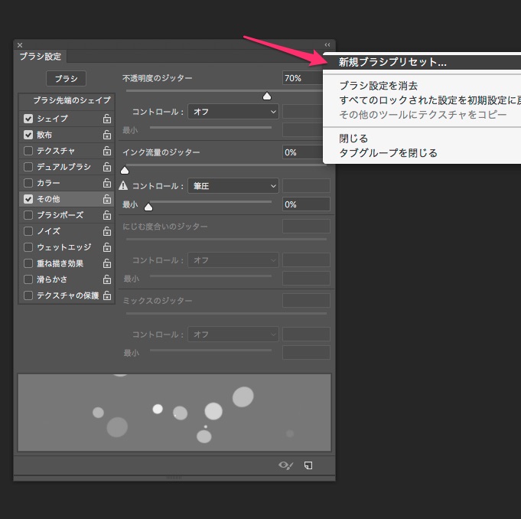Choose ブラシ設定を消去 in the panel menu

pos(378,86)
